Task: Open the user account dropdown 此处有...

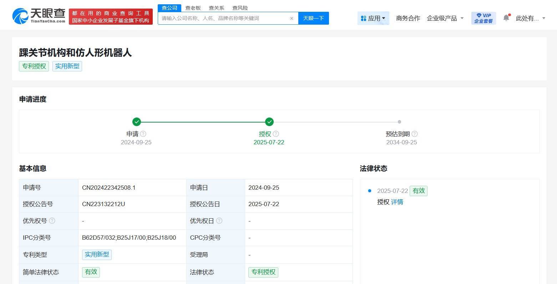Action: pos(530,18)
